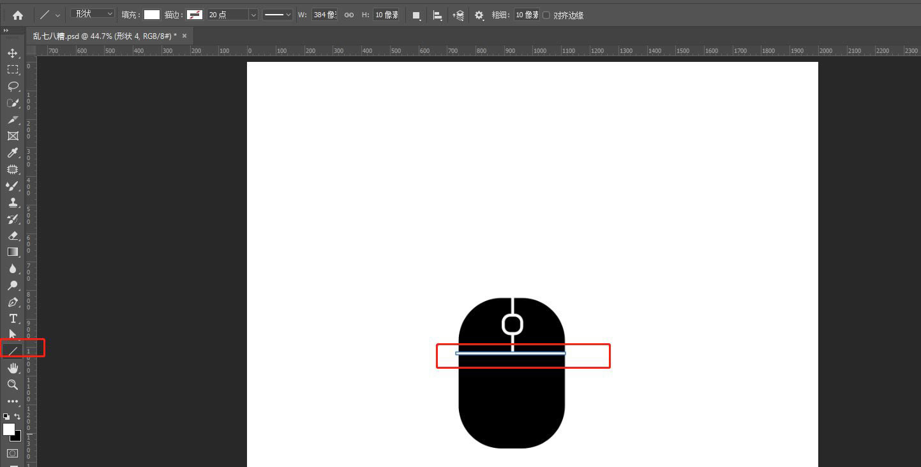Click the 填充 fill color swatch

[151, 15]
